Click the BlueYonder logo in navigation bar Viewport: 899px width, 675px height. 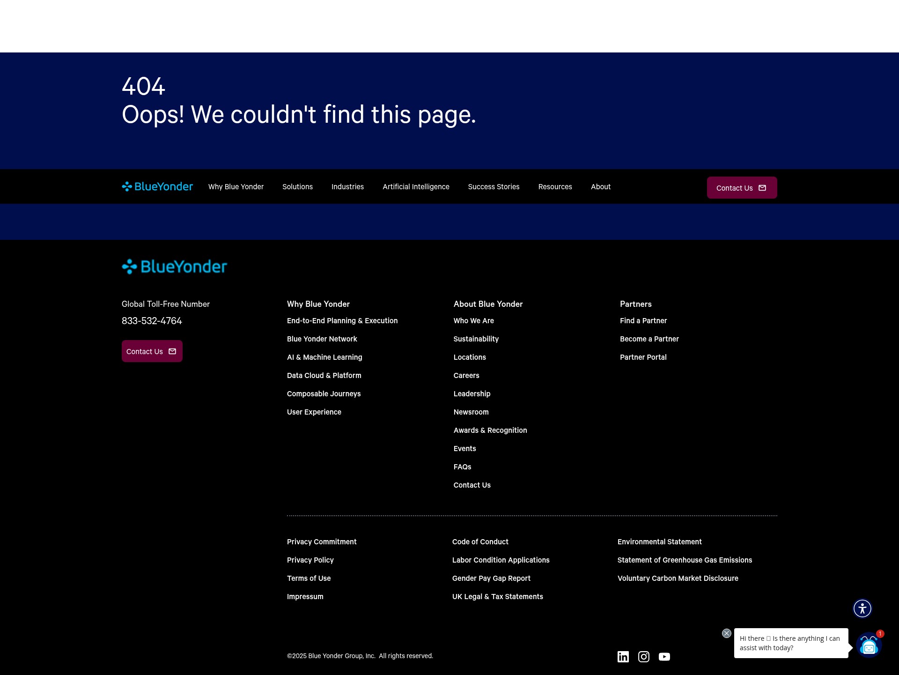[157, 186]
